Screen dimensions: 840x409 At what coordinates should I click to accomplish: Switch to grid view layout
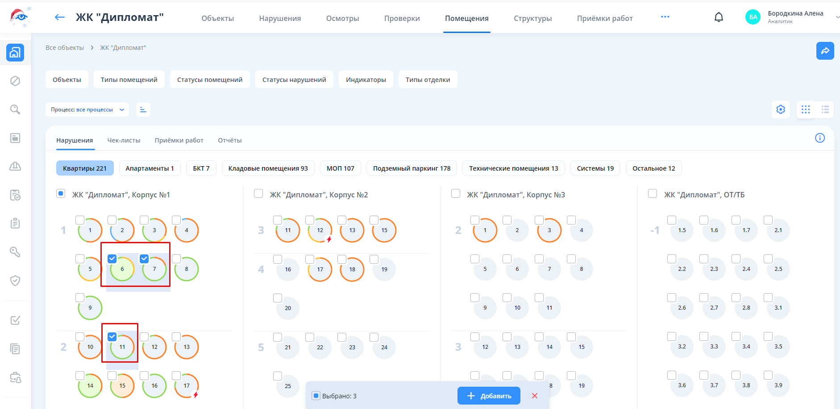(806, 110)
